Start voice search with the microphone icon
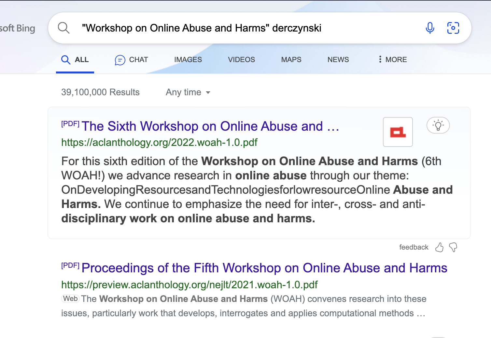This screenshot has width=491, height=338. 430,28
